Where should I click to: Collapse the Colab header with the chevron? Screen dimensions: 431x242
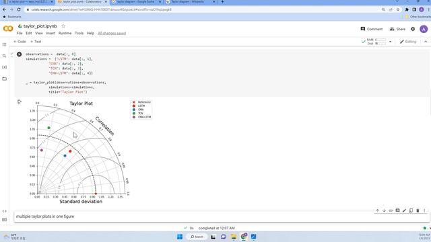point(426,42)
